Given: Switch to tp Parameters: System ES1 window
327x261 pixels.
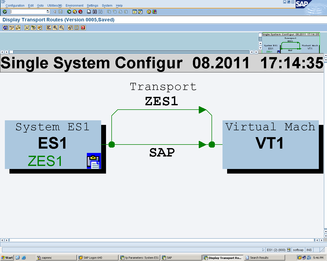Looking at the screenshot, I should point(139,258).
